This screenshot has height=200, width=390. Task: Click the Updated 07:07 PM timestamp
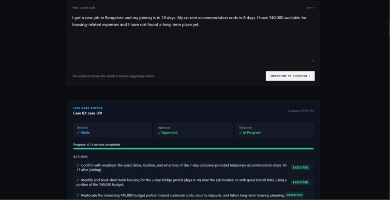click(x=300, y=111)
